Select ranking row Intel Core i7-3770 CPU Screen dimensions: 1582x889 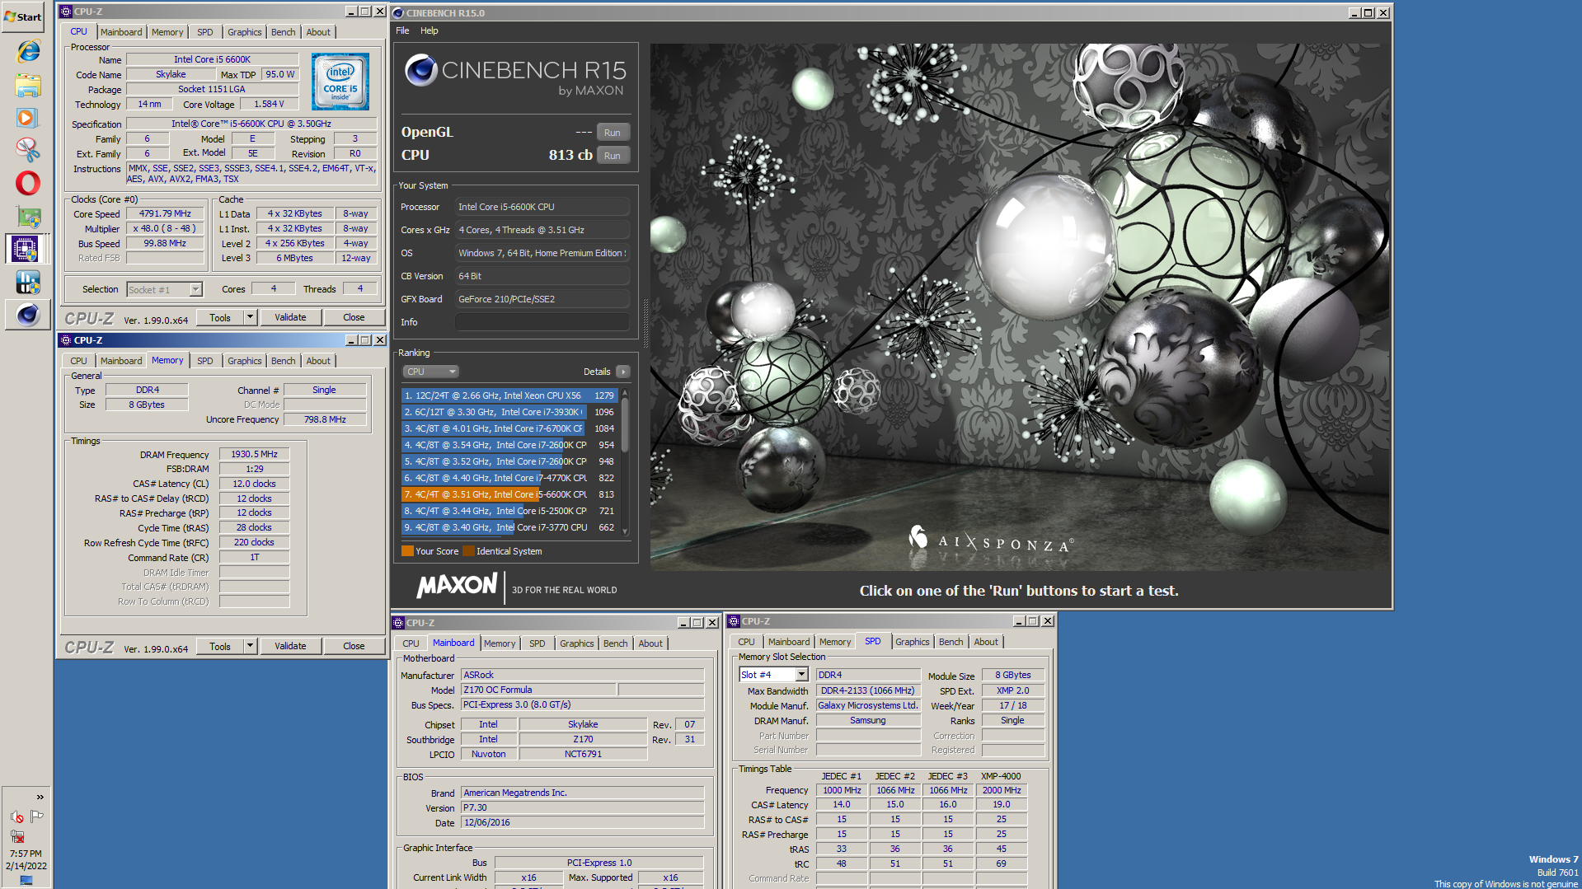509,527
